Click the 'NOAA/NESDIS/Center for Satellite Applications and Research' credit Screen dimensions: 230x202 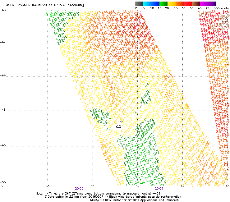(134, 200)
